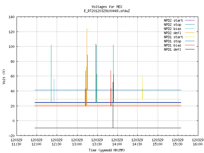Click the y-axis value 20

pyautogui.click(x=12, y=106)
